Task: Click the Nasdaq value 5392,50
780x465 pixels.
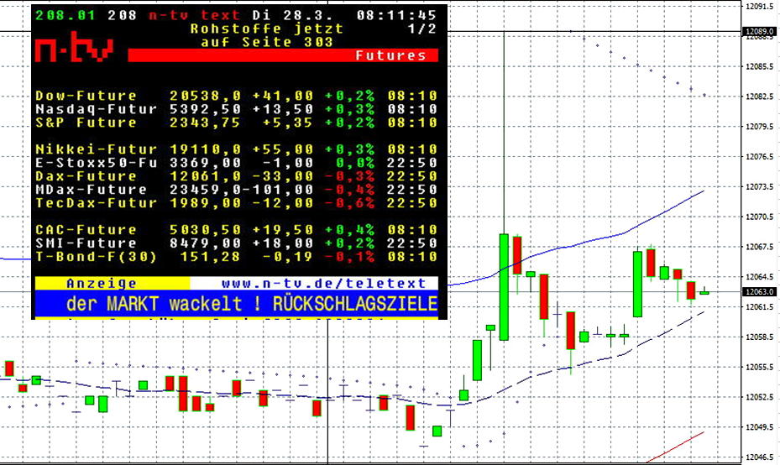Action: (x=206, y=109)
